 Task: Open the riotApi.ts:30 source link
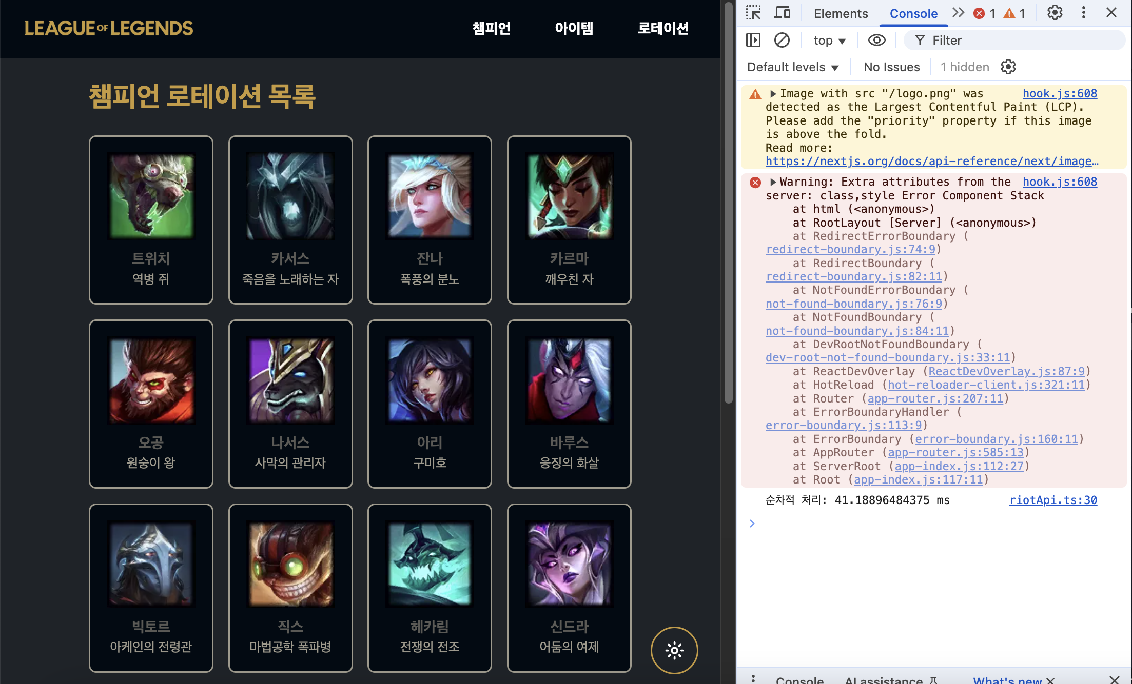tap(1053, 500)
